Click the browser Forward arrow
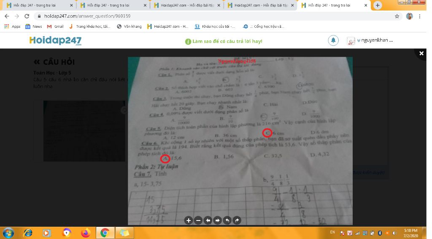Screen dimensions: 432x239 pyautogui.click(x=17, y=16)
